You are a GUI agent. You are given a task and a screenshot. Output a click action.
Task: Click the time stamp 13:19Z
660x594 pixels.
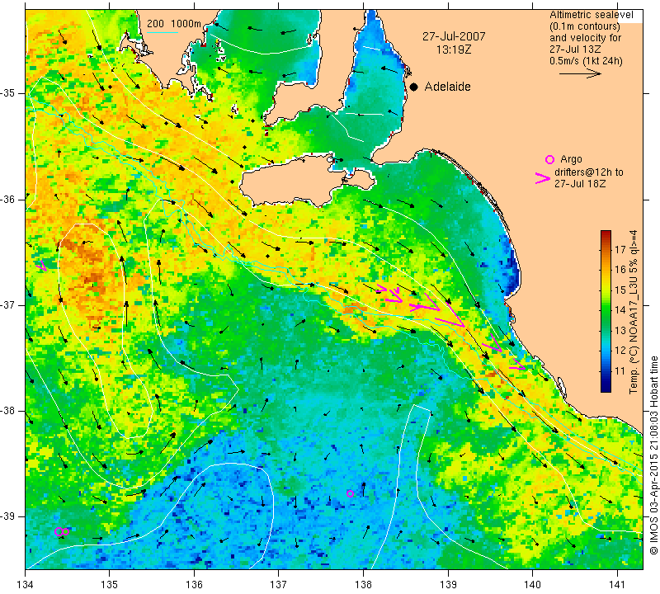pos(454,49)
